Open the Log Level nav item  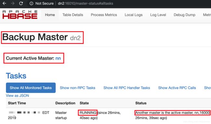pos(158,15)
